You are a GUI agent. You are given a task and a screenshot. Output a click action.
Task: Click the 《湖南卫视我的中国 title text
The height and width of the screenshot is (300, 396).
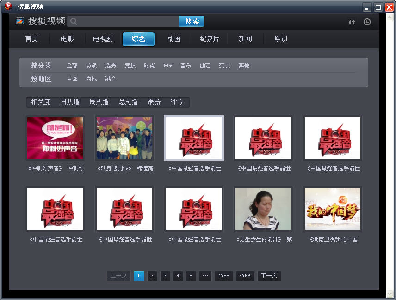point(334,239)
